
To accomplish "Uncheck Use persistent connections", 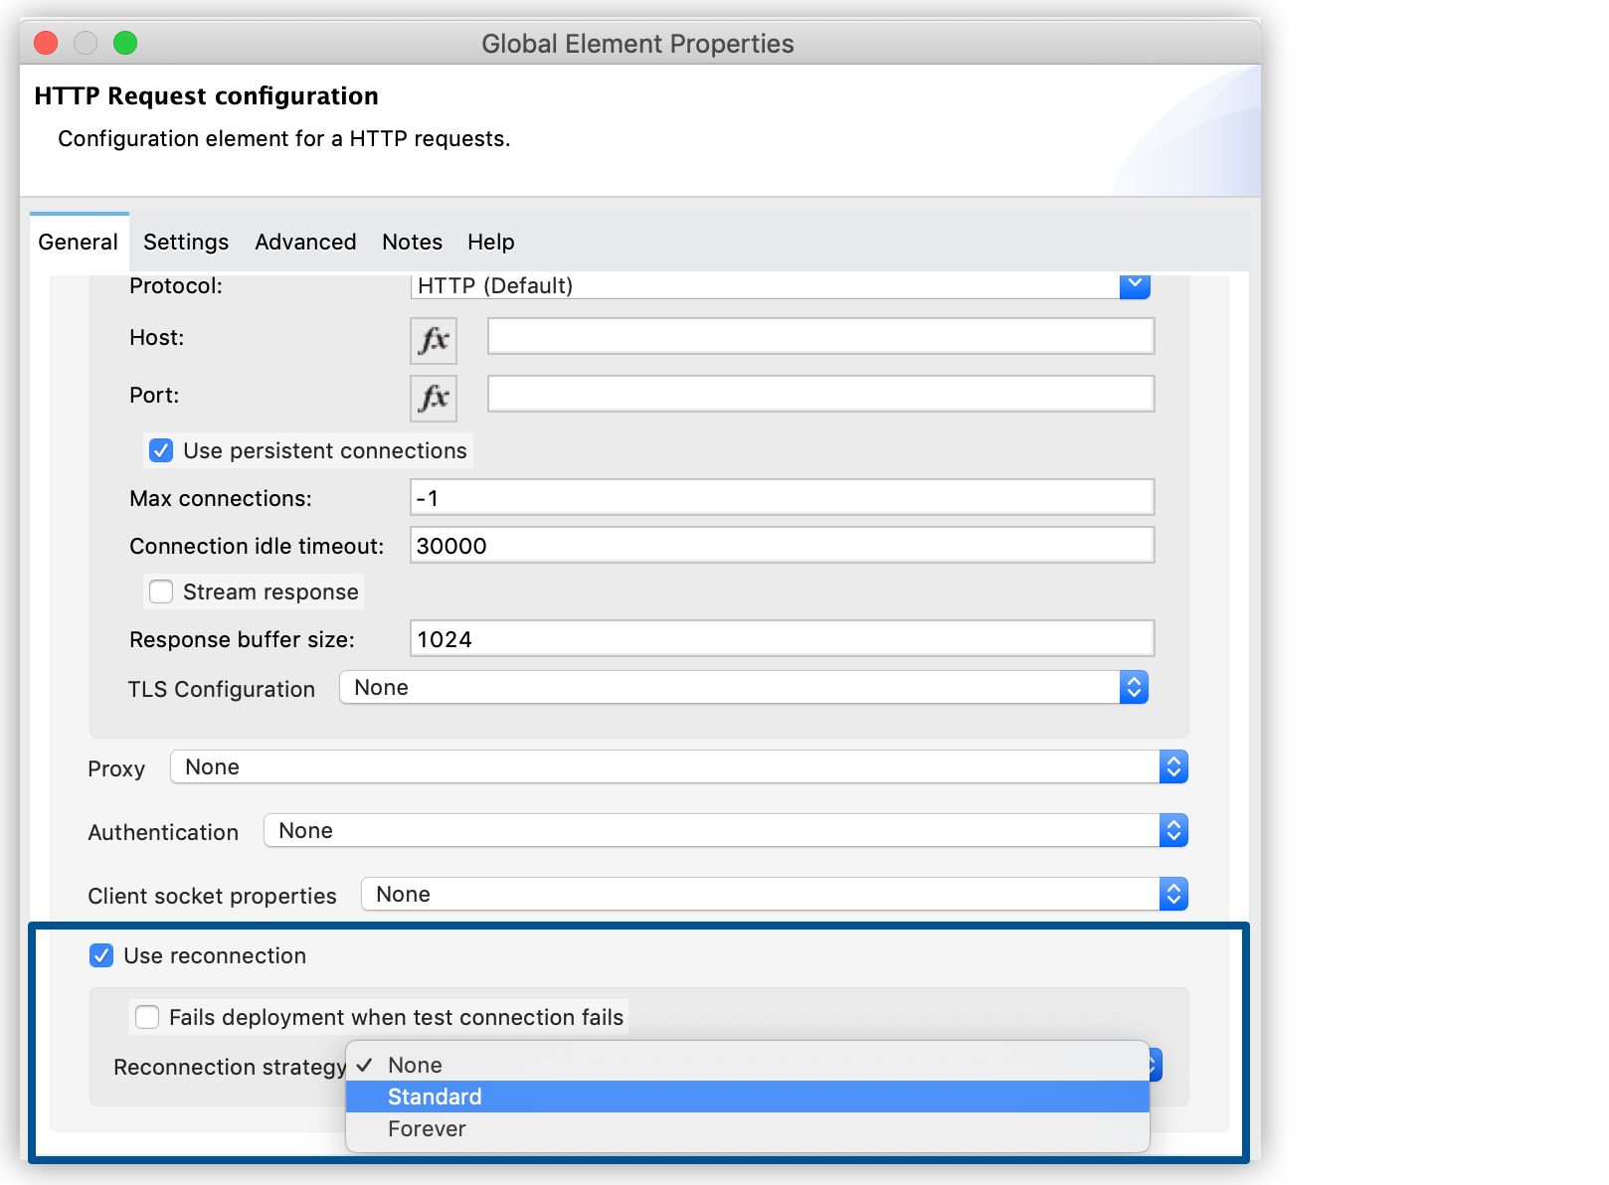I will pos(160,450).
